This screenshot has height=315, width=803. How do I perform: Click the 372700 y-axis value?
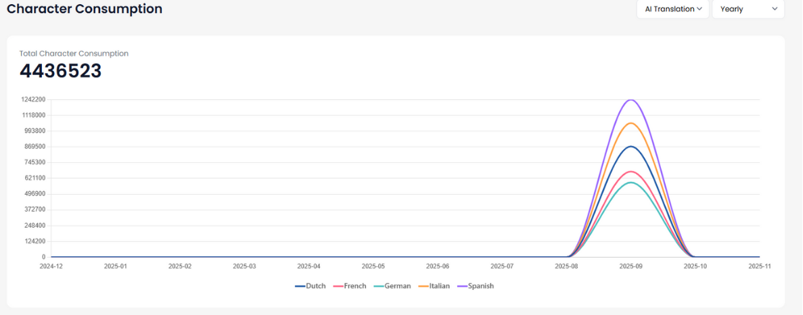click(35, 210)
